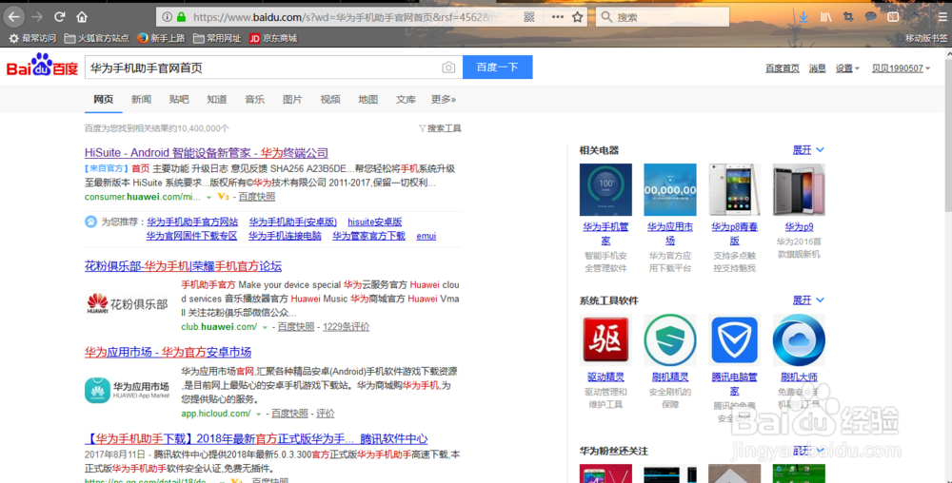The width and height of the screenshot is (952, 483).
Task: Open the 刷机精灵 shield icon
Action: 669,340
